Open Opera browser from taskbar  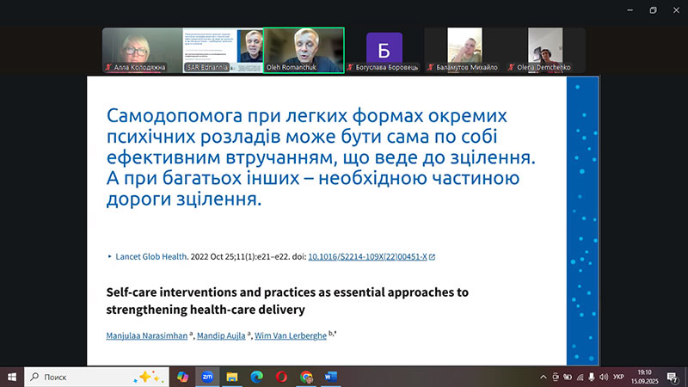(281, 377)
